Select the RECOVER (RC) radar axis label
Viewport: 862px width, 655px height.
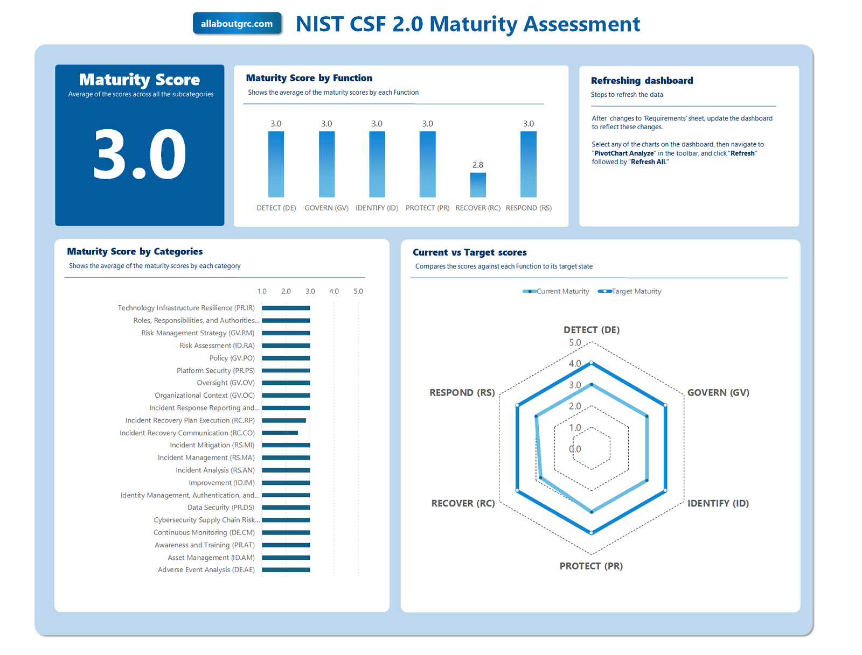(463, 503)
